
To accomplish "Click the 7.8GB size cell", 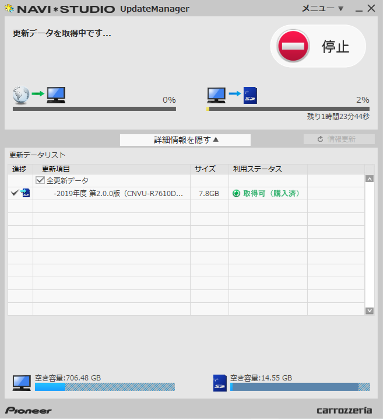I will (209, 194).
